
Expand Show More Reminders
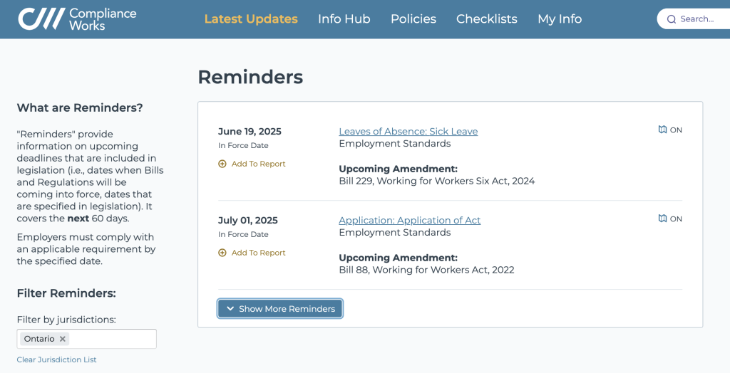[280, 308]
